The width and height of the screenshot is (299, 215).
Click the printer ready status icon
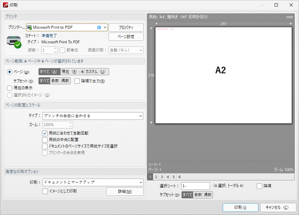point(14,41)
